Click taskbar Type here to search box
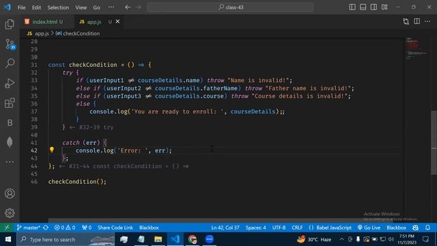 [x=66, y=239]
